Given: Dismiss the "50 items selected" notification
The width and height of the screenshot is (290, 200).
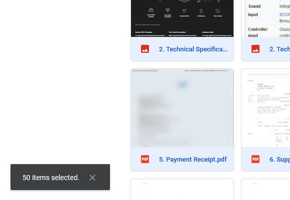Looking at the screenshot, I should [x=92, y=178].
